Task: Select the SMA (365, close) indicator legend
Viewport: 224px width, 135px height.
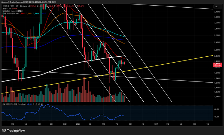Action: click(9, 11)
